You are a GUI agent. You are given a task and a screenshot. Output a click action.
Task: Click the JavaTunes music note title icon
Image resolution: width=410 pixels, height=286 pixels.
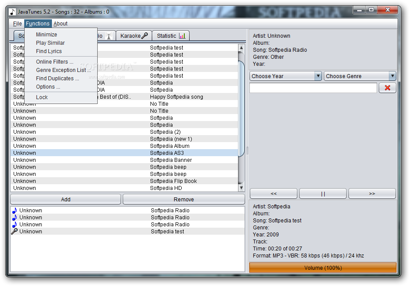(12, 12)
